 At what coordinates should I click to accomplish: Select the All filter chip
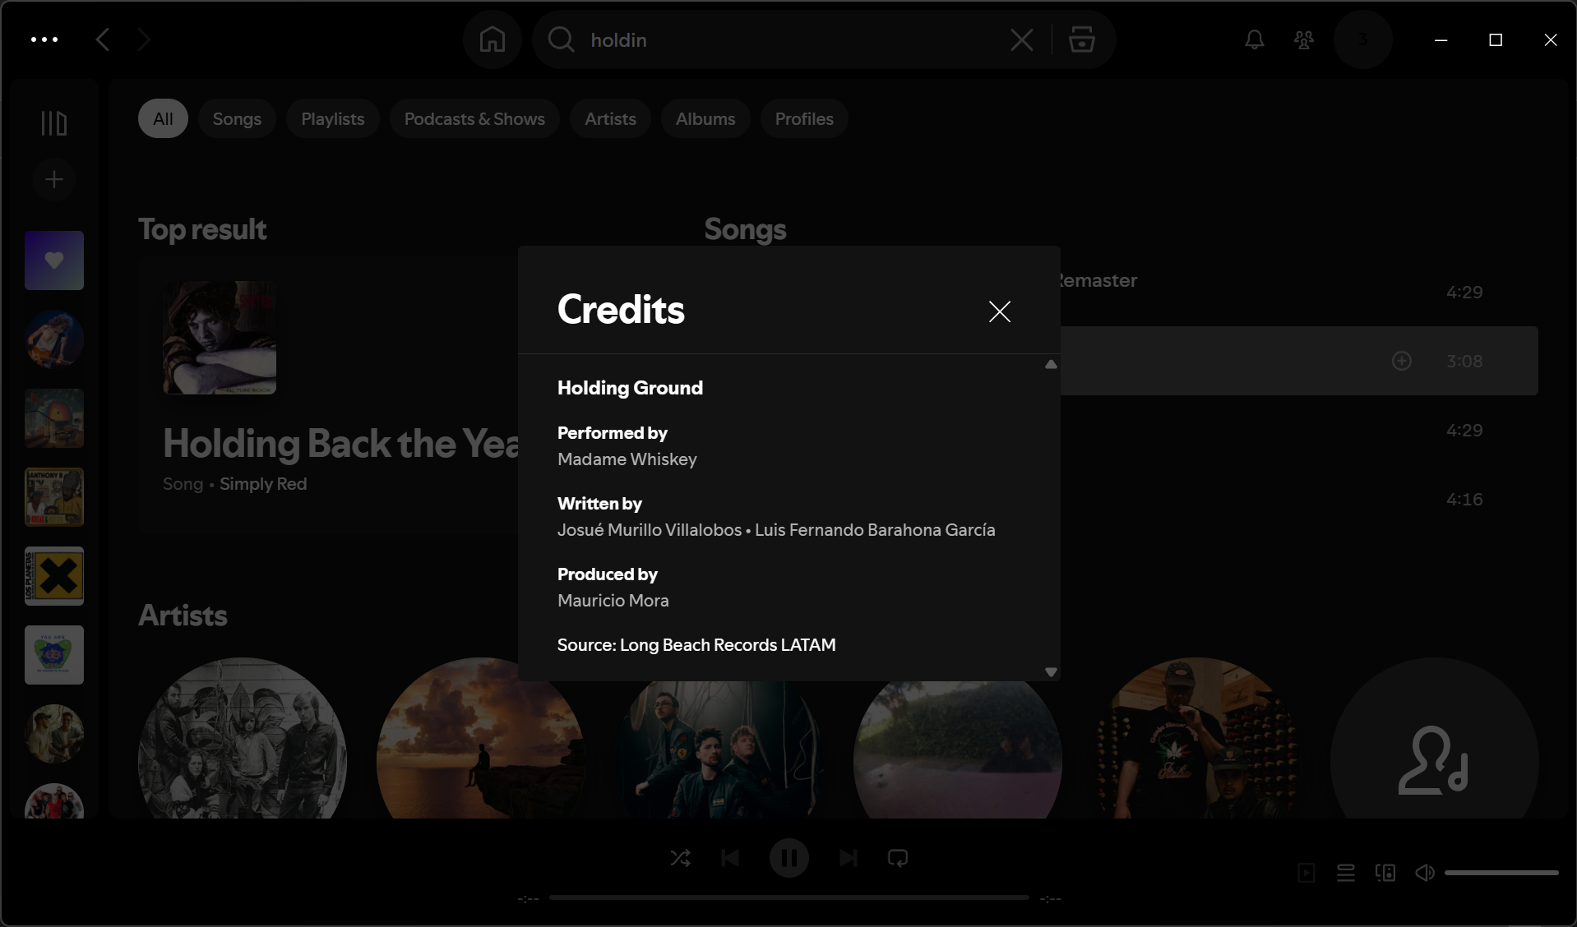click(x=163, y=118)
